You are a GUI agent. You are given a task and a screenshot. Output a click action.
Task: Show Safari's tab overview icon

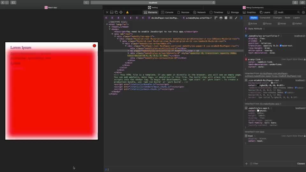pos(302,3)
